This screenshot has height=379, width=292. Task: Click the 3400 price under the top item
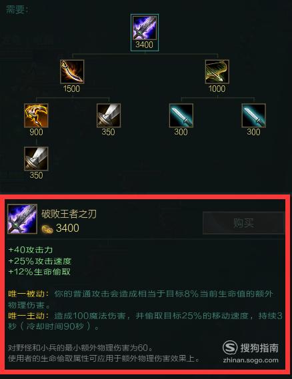145,45
